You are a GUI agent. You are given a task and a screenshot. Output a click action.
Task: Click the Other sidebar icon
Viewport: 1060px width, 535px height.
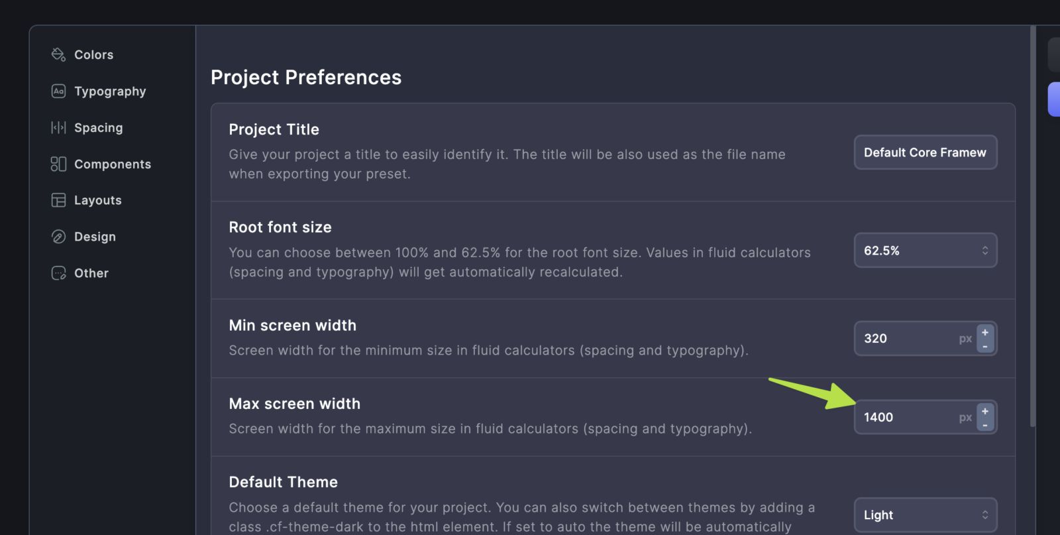[x=58, y=273]
